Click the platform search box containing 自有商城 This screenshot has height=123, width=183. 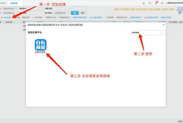148,33
